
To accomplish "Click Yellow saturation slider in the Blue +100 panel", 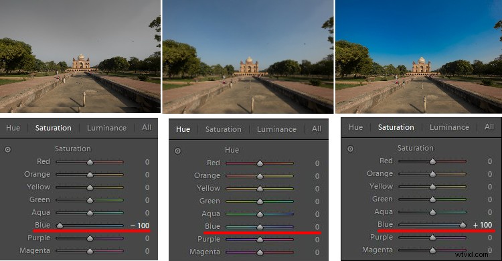I will click(x=432, y=187).
